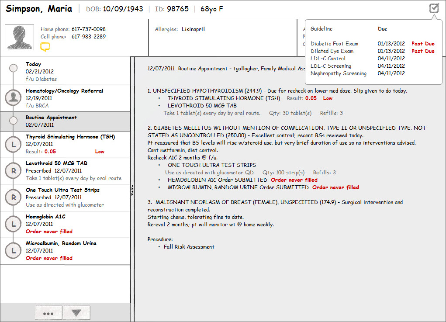
Task: Click LEVOTHROID 50 MCG TAB in note
Action: coord(202,106)
